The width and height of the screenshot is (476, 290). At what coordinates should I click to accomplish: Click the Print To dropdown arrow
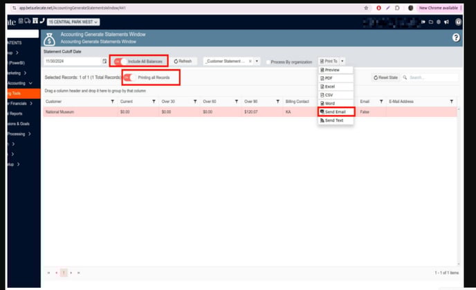(x=342, y=61)
